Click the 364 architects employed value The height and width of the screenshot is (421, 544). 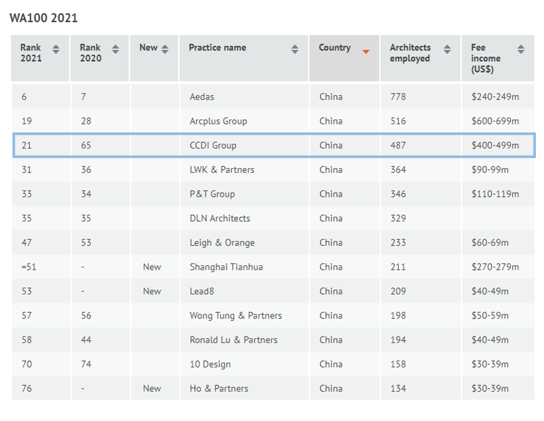click(398, 170)
